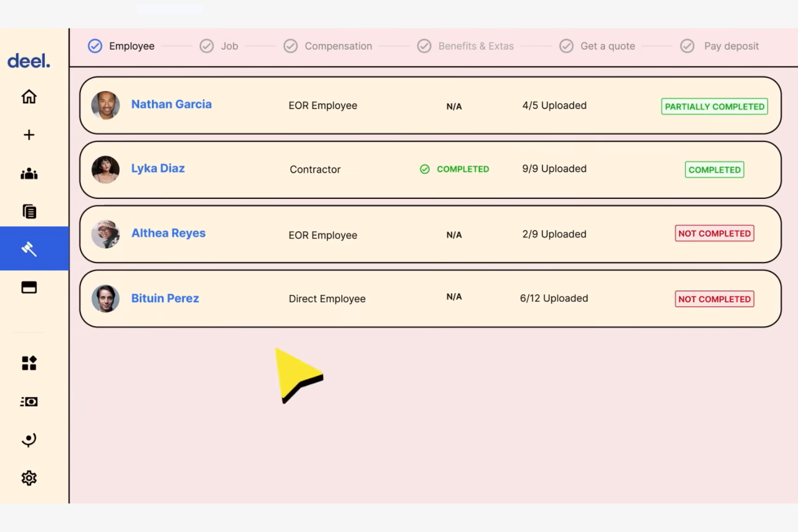This screenshot has height=532, width=798.
Task: Open the Payments card icon
Action: (29, 287)
